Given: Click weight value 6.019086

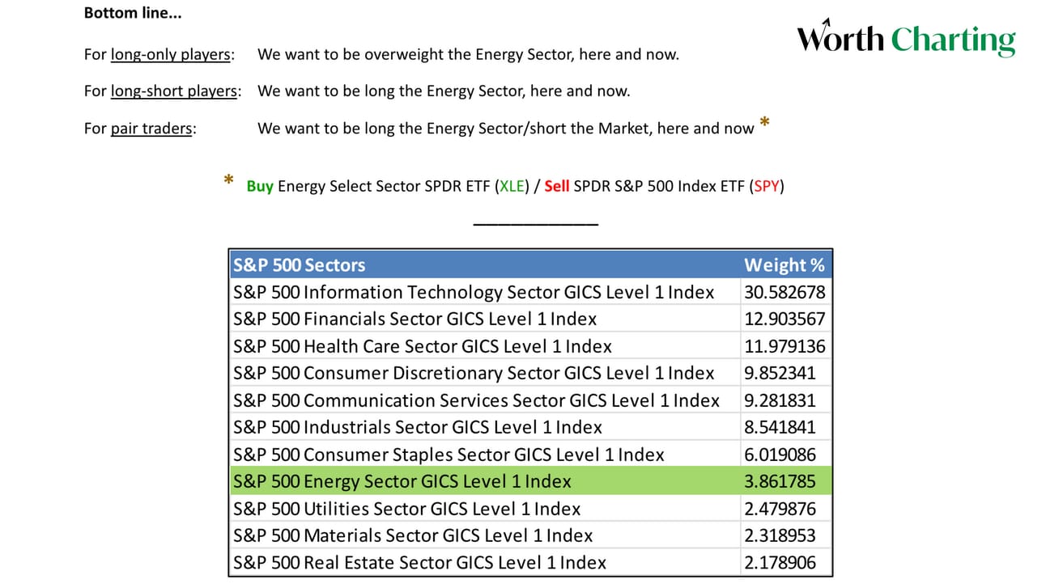Looking at the screenshot, I should click(x=780, y=455).
